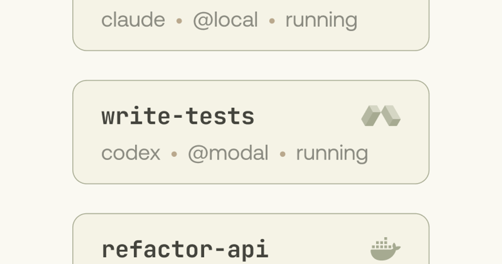The image size is (502, 264).
Task: Open the refactor-api agent title
Action: tap(185, 249)
